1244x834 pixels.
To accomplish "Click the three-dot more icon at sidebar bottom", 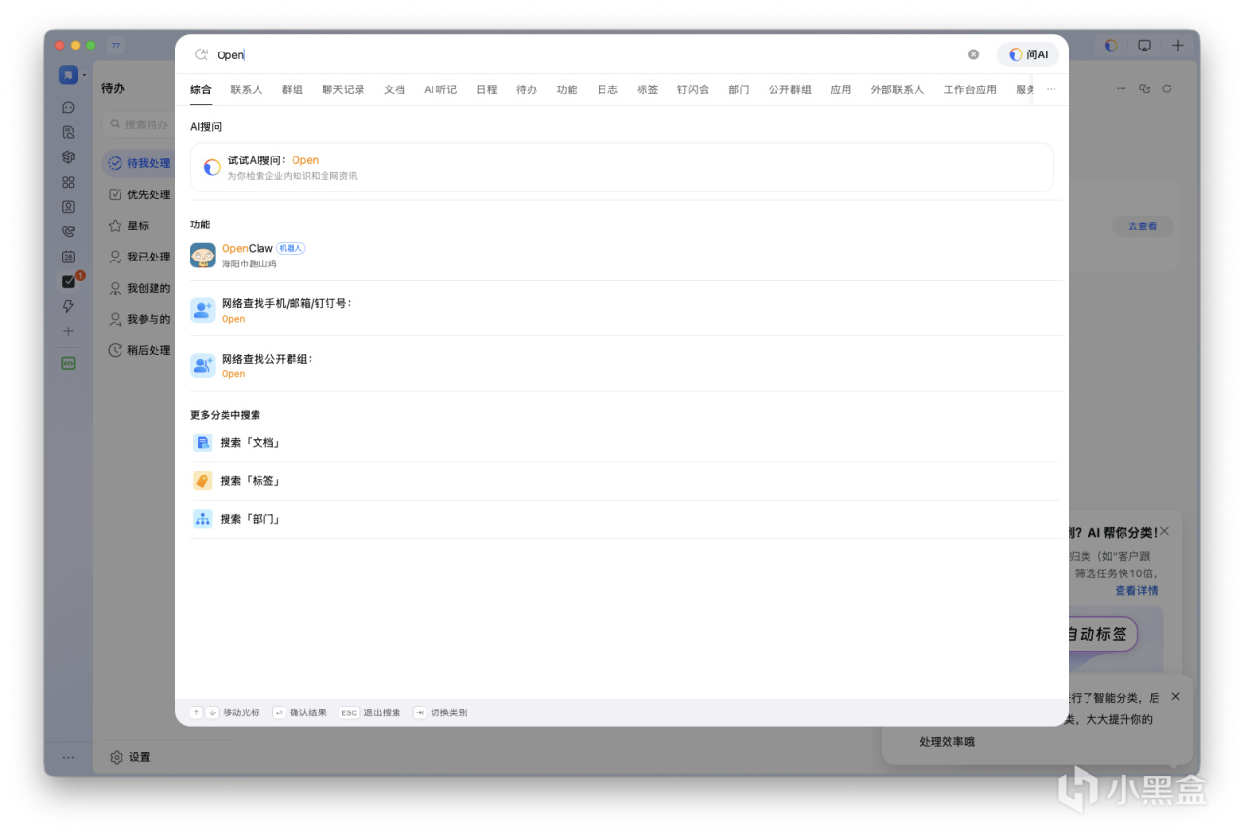I will 68,757.
